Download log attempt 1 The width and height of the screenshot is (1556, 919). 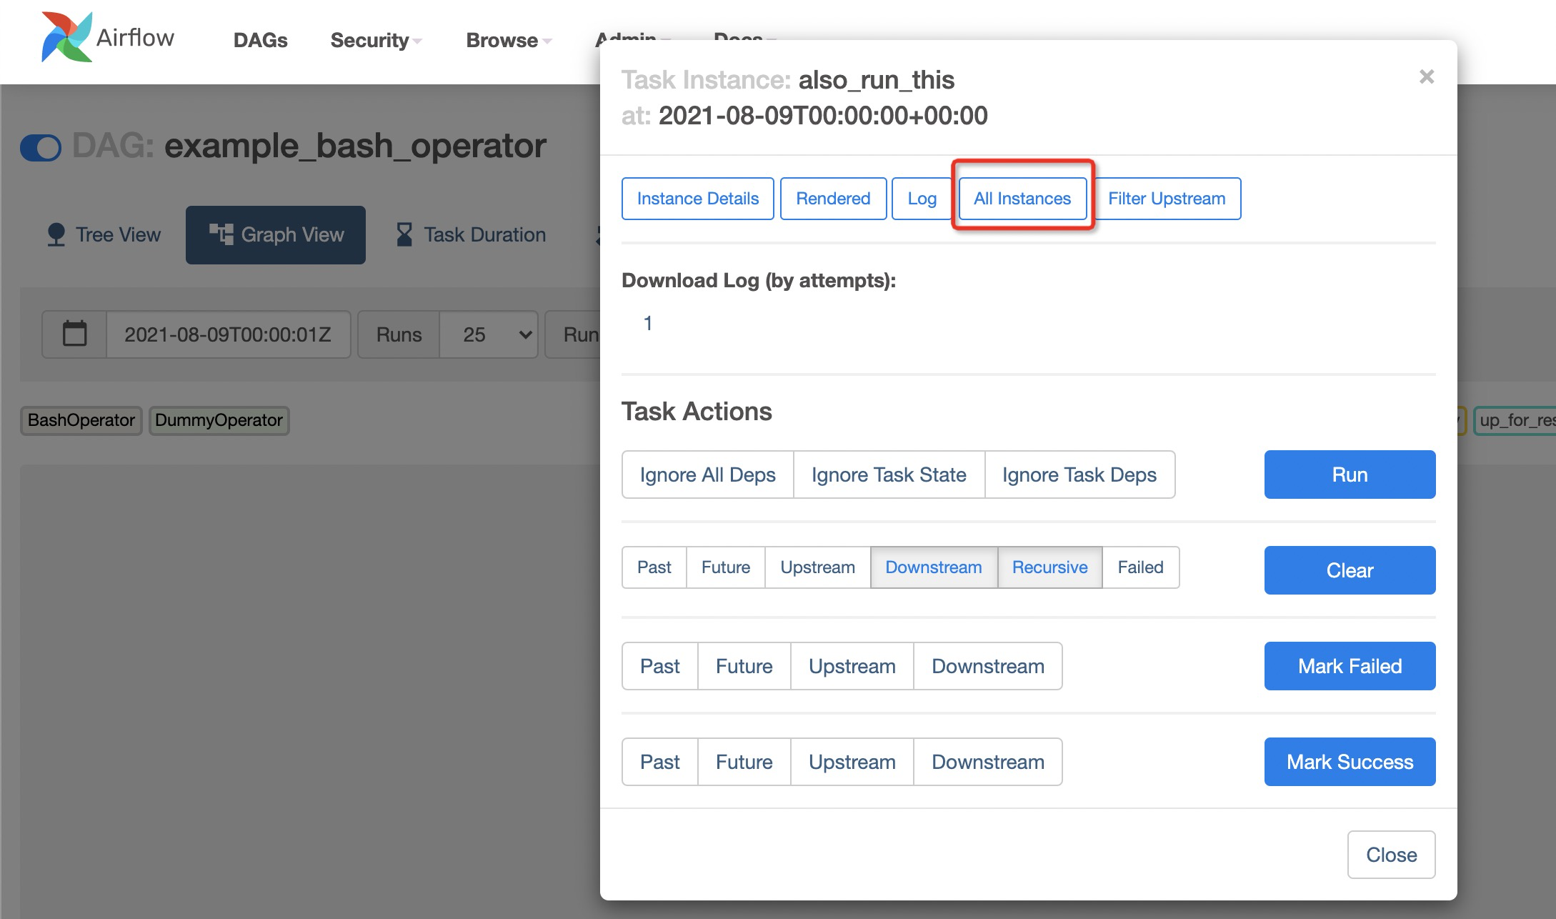tap(647, 323)
